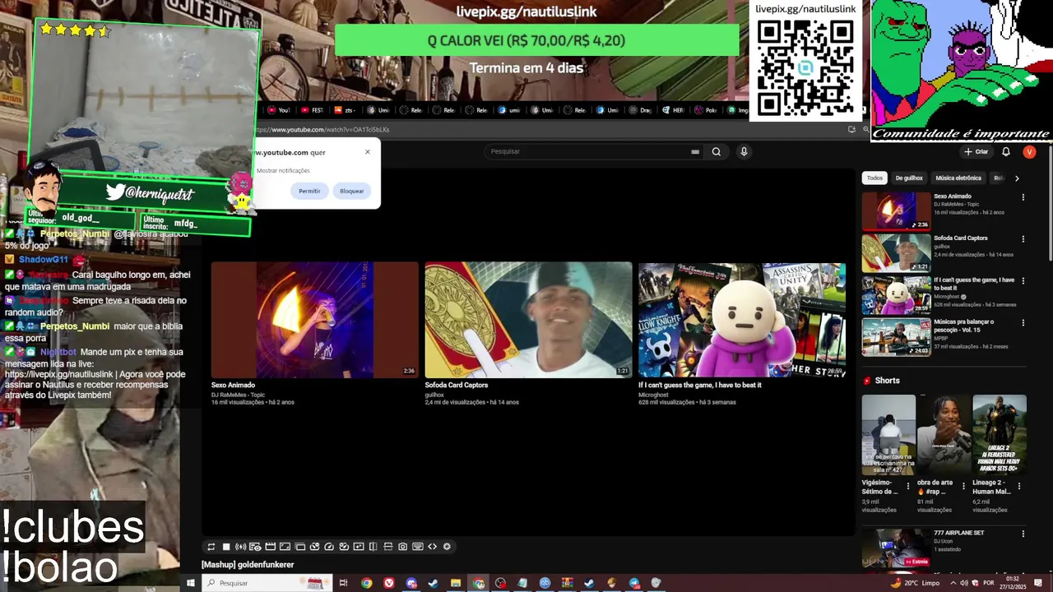The image size is (1053, 592).
Task: Show more filter chips with the arrow
Action: pos(1017,178)
